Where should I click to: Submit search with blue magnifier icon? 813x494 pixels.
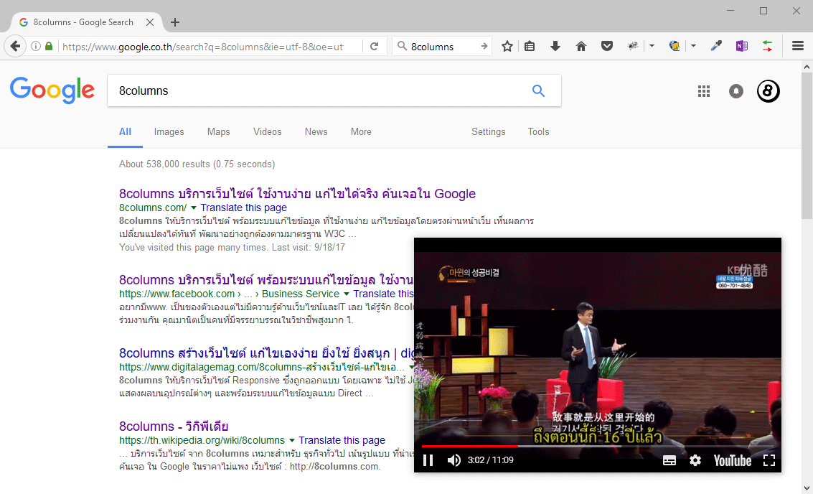(539, 90)
